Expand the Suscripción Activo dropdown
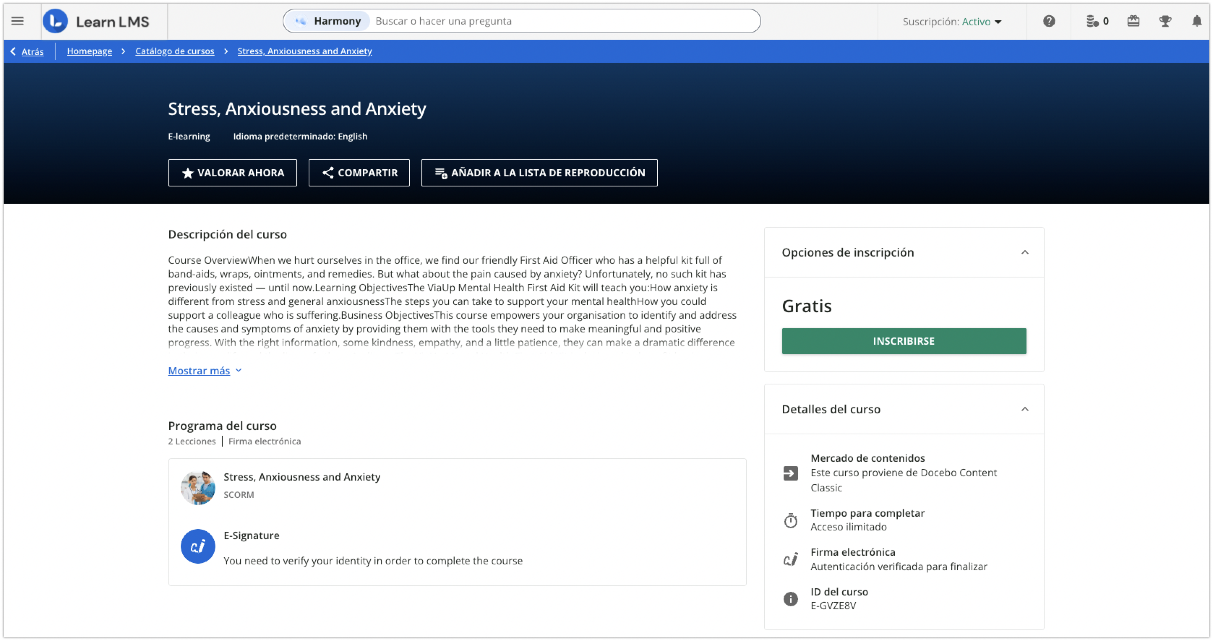Screen dimensions: 1213x641 [952, 22]
